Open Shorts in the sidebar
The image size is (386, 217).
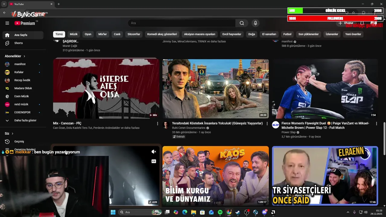pyautogui.click(x=23, y=43)
